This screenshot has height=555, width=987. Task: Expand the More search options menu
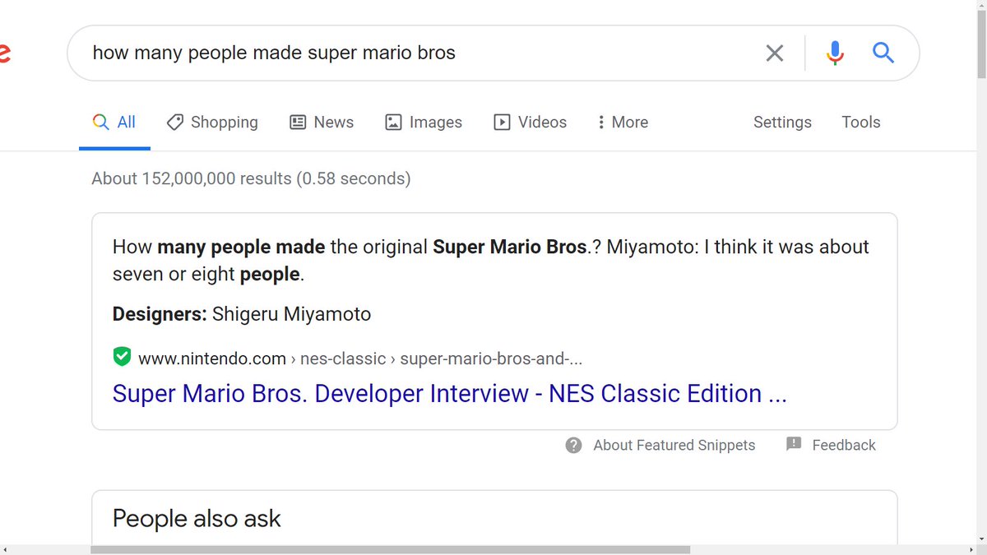[623, 123]
